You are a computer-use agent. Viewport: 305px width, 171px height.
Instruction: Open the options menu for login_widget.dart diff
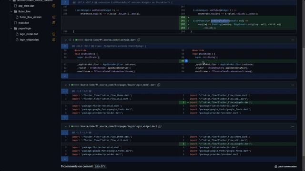pyautogui.click(x=292, y=126)
